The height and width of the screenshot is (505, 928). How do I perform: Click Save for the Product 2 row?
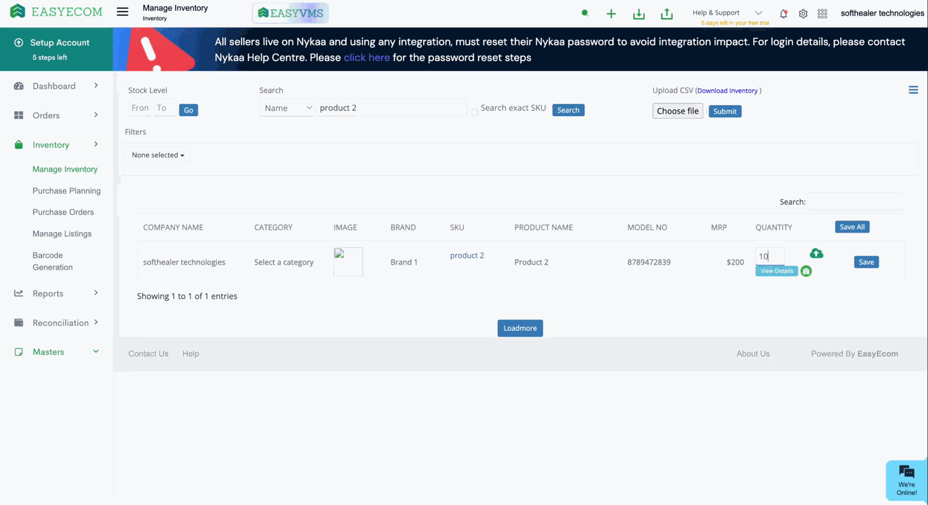point(866,262)
